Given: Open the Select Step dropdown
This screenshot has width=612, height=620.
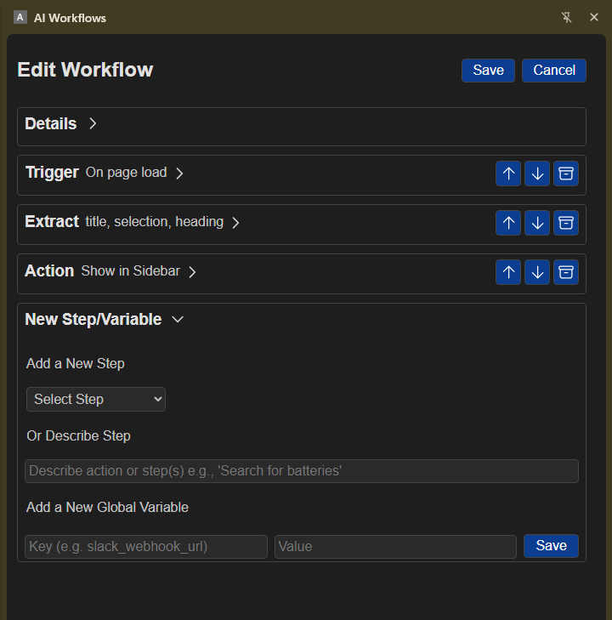Looking at the screenshot, I should (x=96, y=400).
